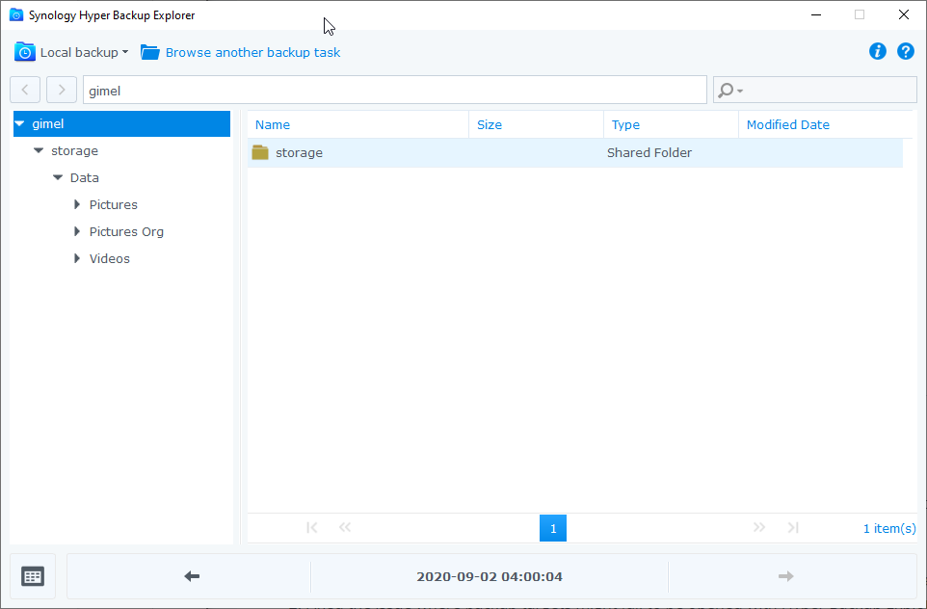Open the backup version calendar icon
Image resolution: width=927 pixels, height=609 pixels.
(33, 576)
